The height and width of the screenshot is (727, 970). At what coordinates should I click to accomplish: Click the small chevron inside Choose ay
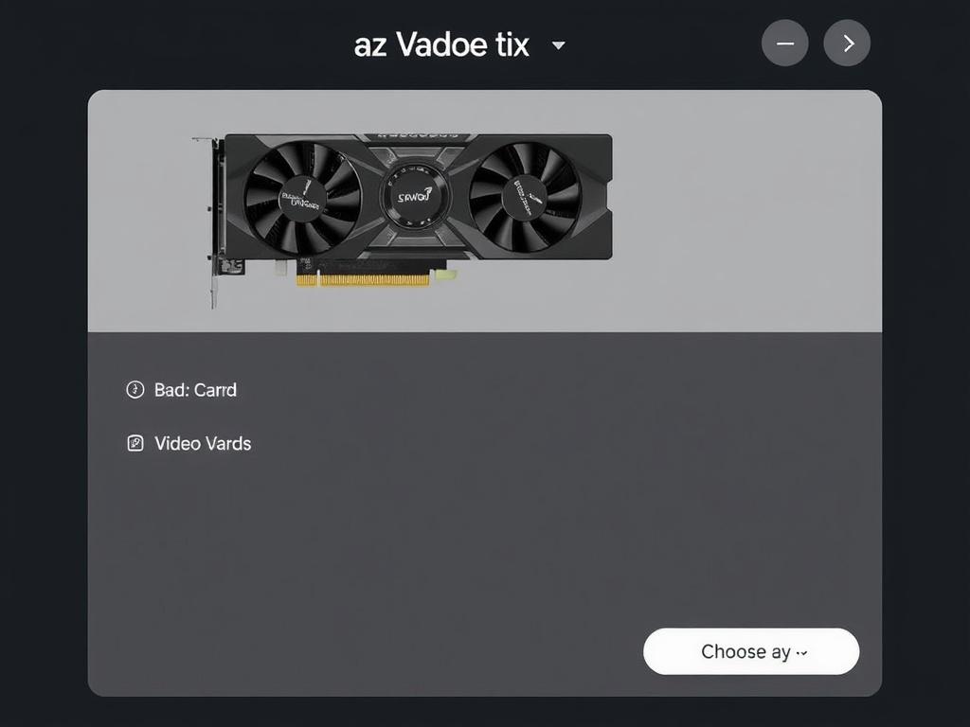[802, 653]
